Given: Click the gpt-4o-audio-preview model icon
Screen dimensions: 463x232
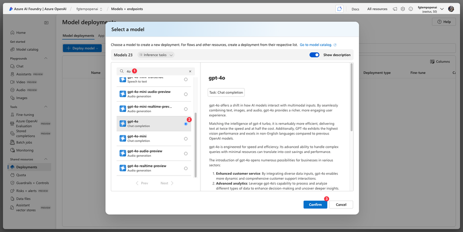Looking at the screenshot, I should coord(123,153).
